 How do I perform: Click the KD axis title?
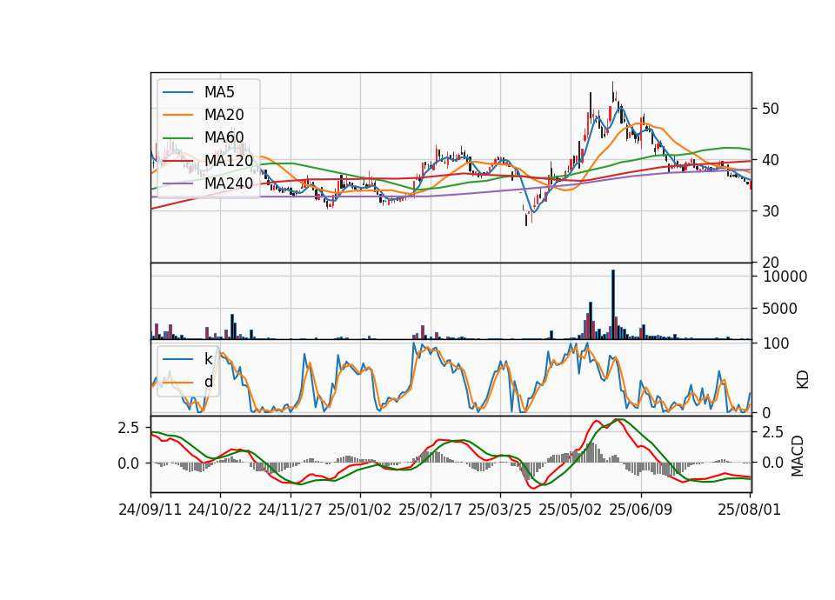pyautogui.click(x=802, y=378)
